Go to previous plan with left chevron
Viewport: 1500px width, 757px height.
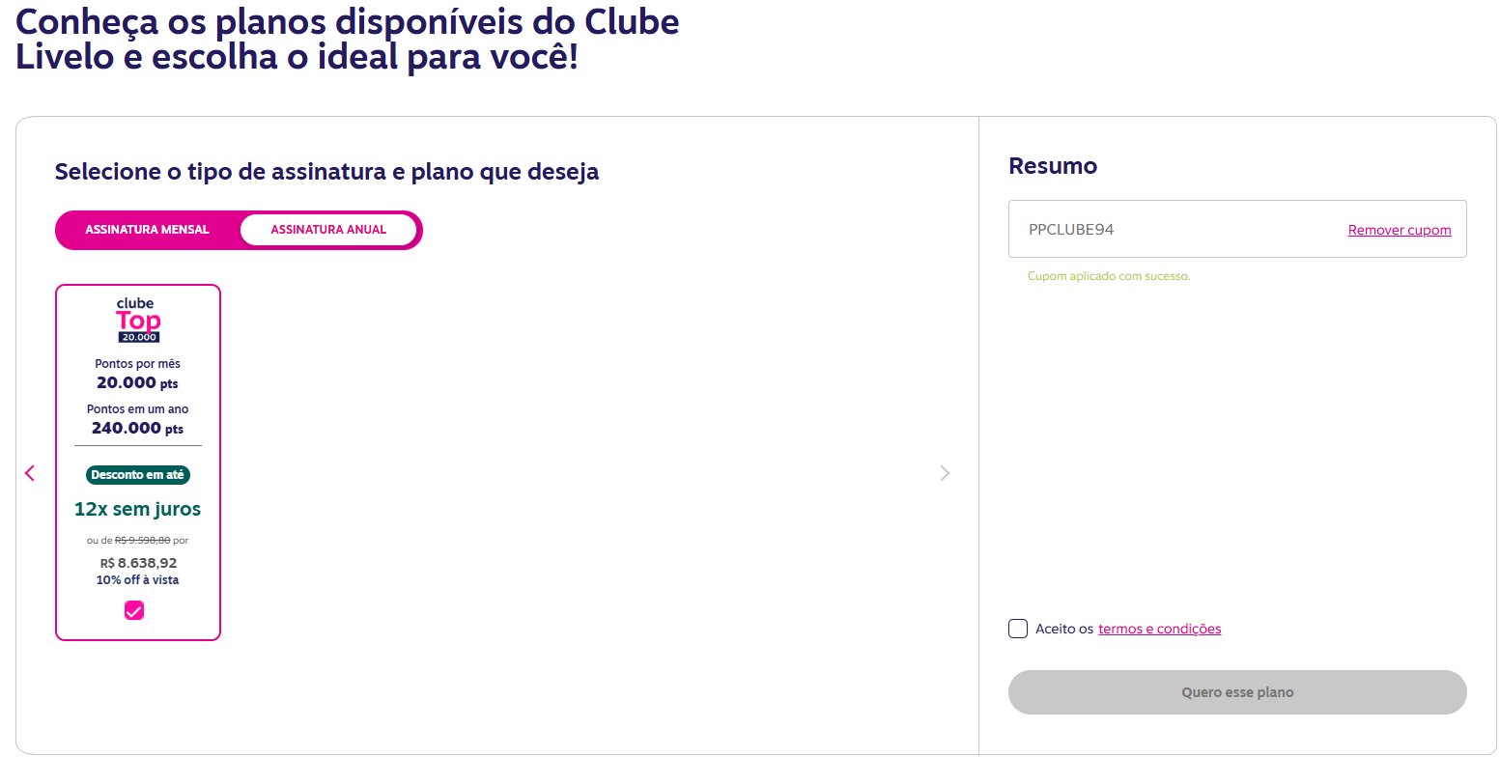click(x=30, y=473)
